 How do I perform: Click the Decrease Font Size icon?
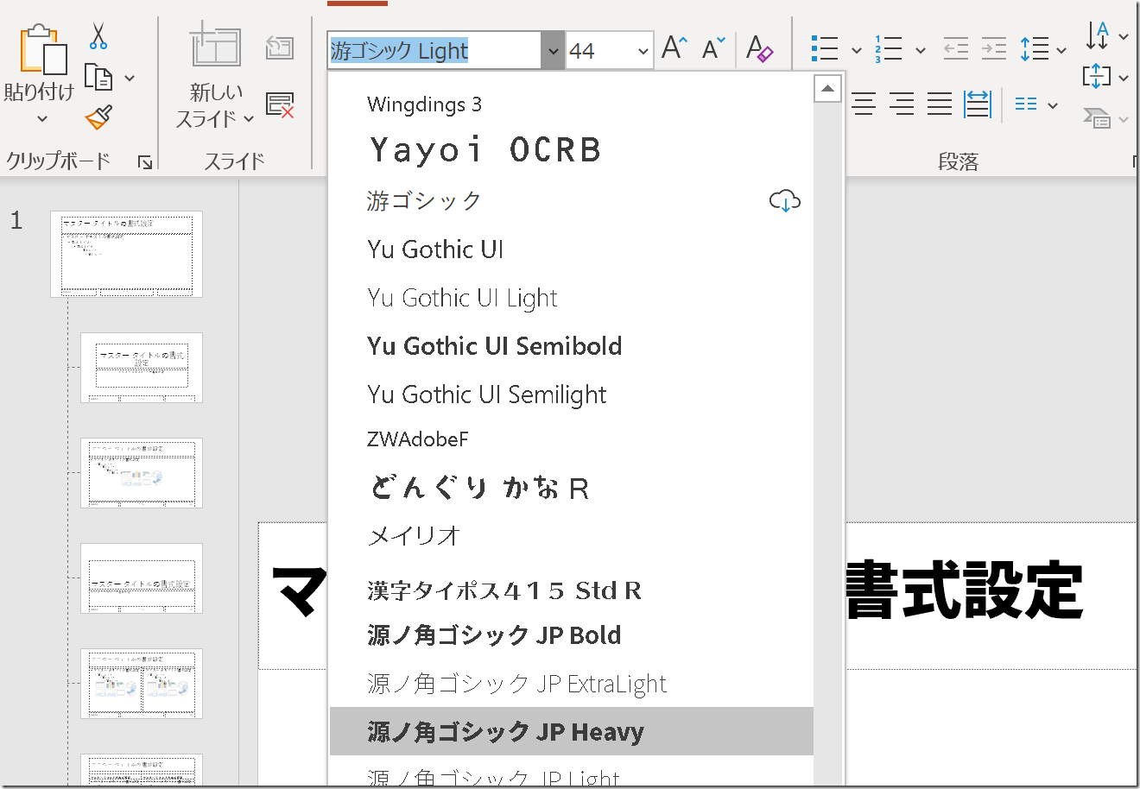click(x=713, y=48)
